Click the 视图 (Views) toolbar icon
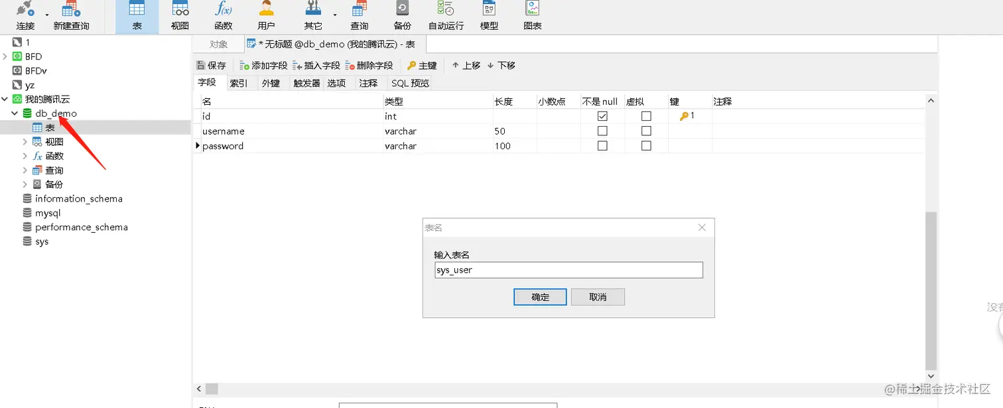The width and height of the screenshot is (1003, 408). coord(180,15)
